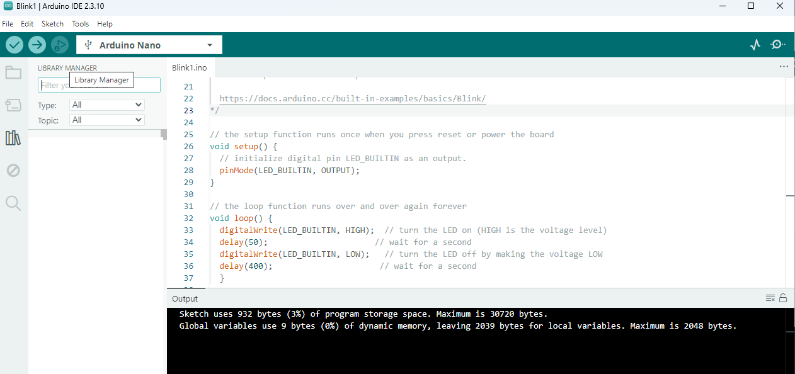Click 'digitalWrite(LED_BUILTIN, LOW);' statement
The image size is (795, 374).
point(295,254)
